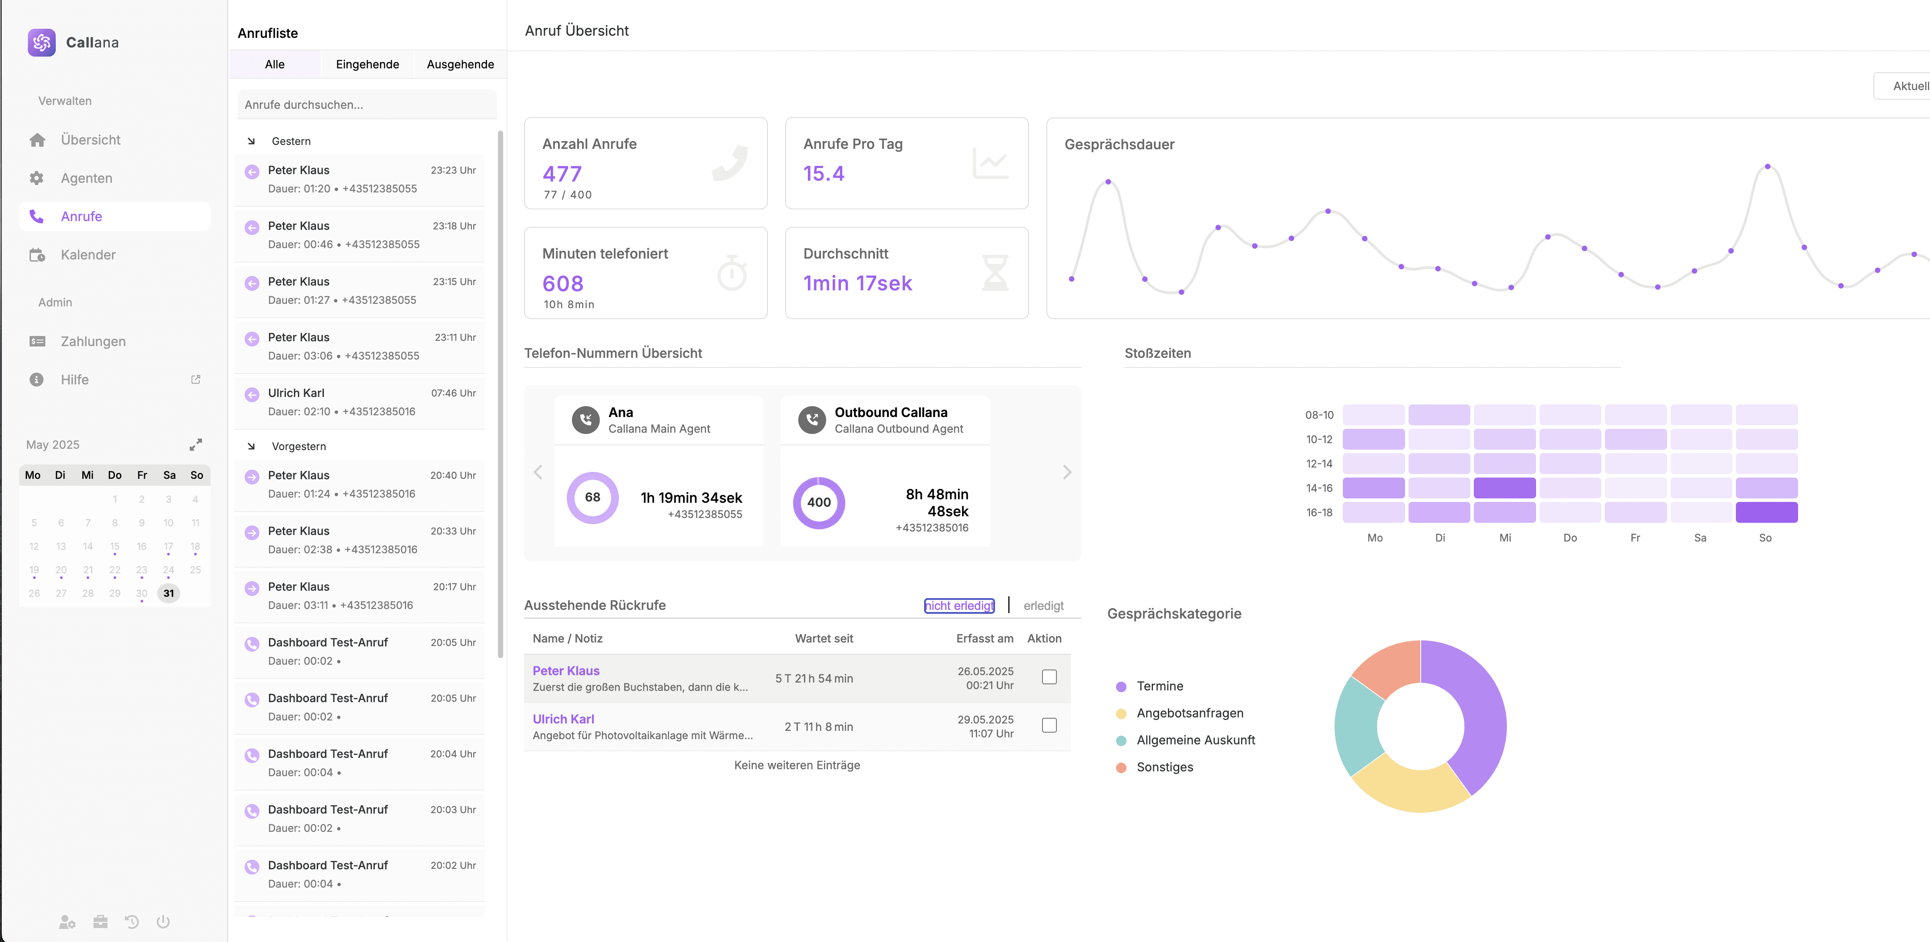Click the Ana agent phone icon
Viewport: 1930px width, 942px height.
tap(586, 421)
